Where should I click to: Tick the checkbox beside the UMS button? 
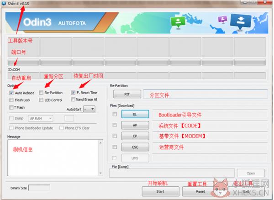tap(114, 158)
